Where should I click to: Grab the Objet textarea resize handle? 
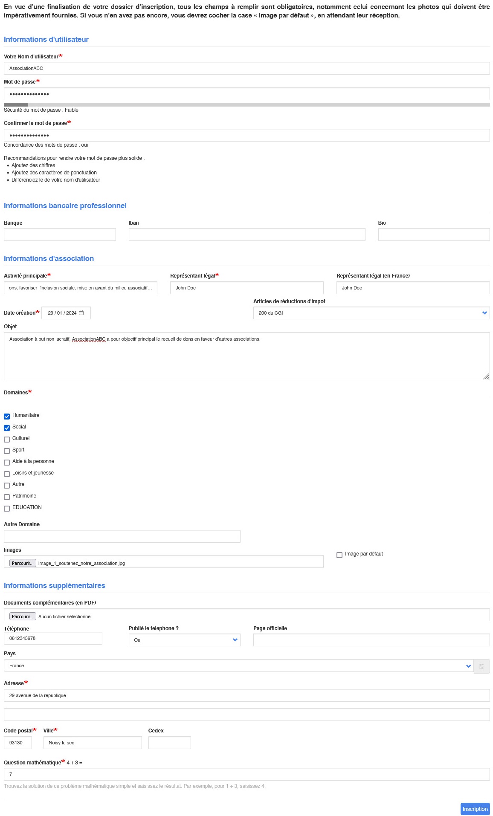[x=486, y=376]
